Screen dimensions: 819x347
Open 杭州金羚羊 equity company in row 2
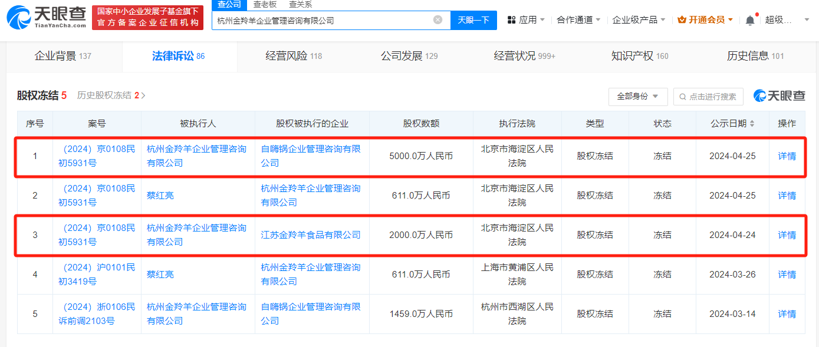[311, 196]
